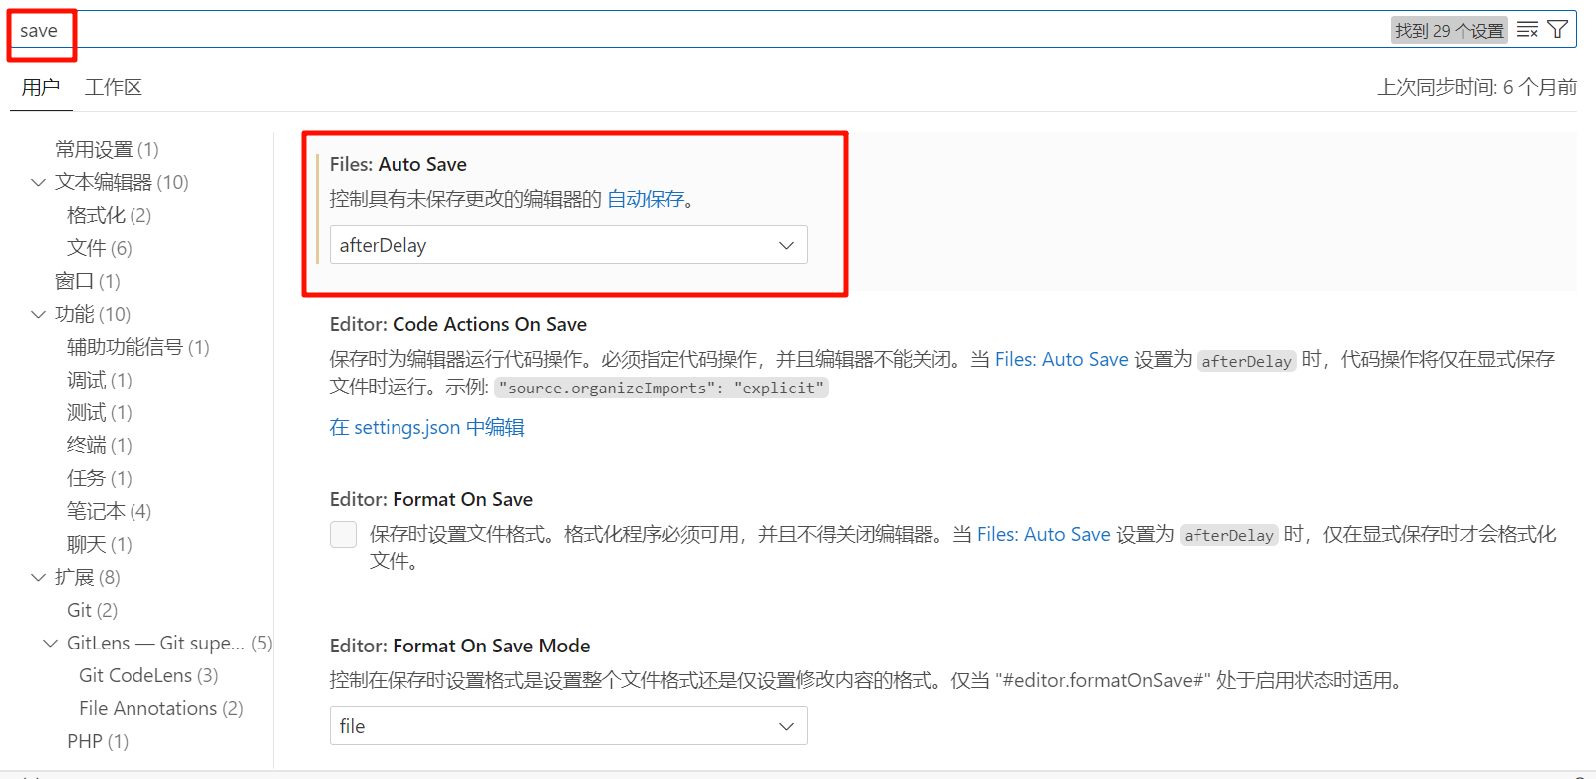This screenshot has width=1596, height=779.
Task: Open the settings filter funnel icon
Action: pyautogui.click(x=1557, y=30)
